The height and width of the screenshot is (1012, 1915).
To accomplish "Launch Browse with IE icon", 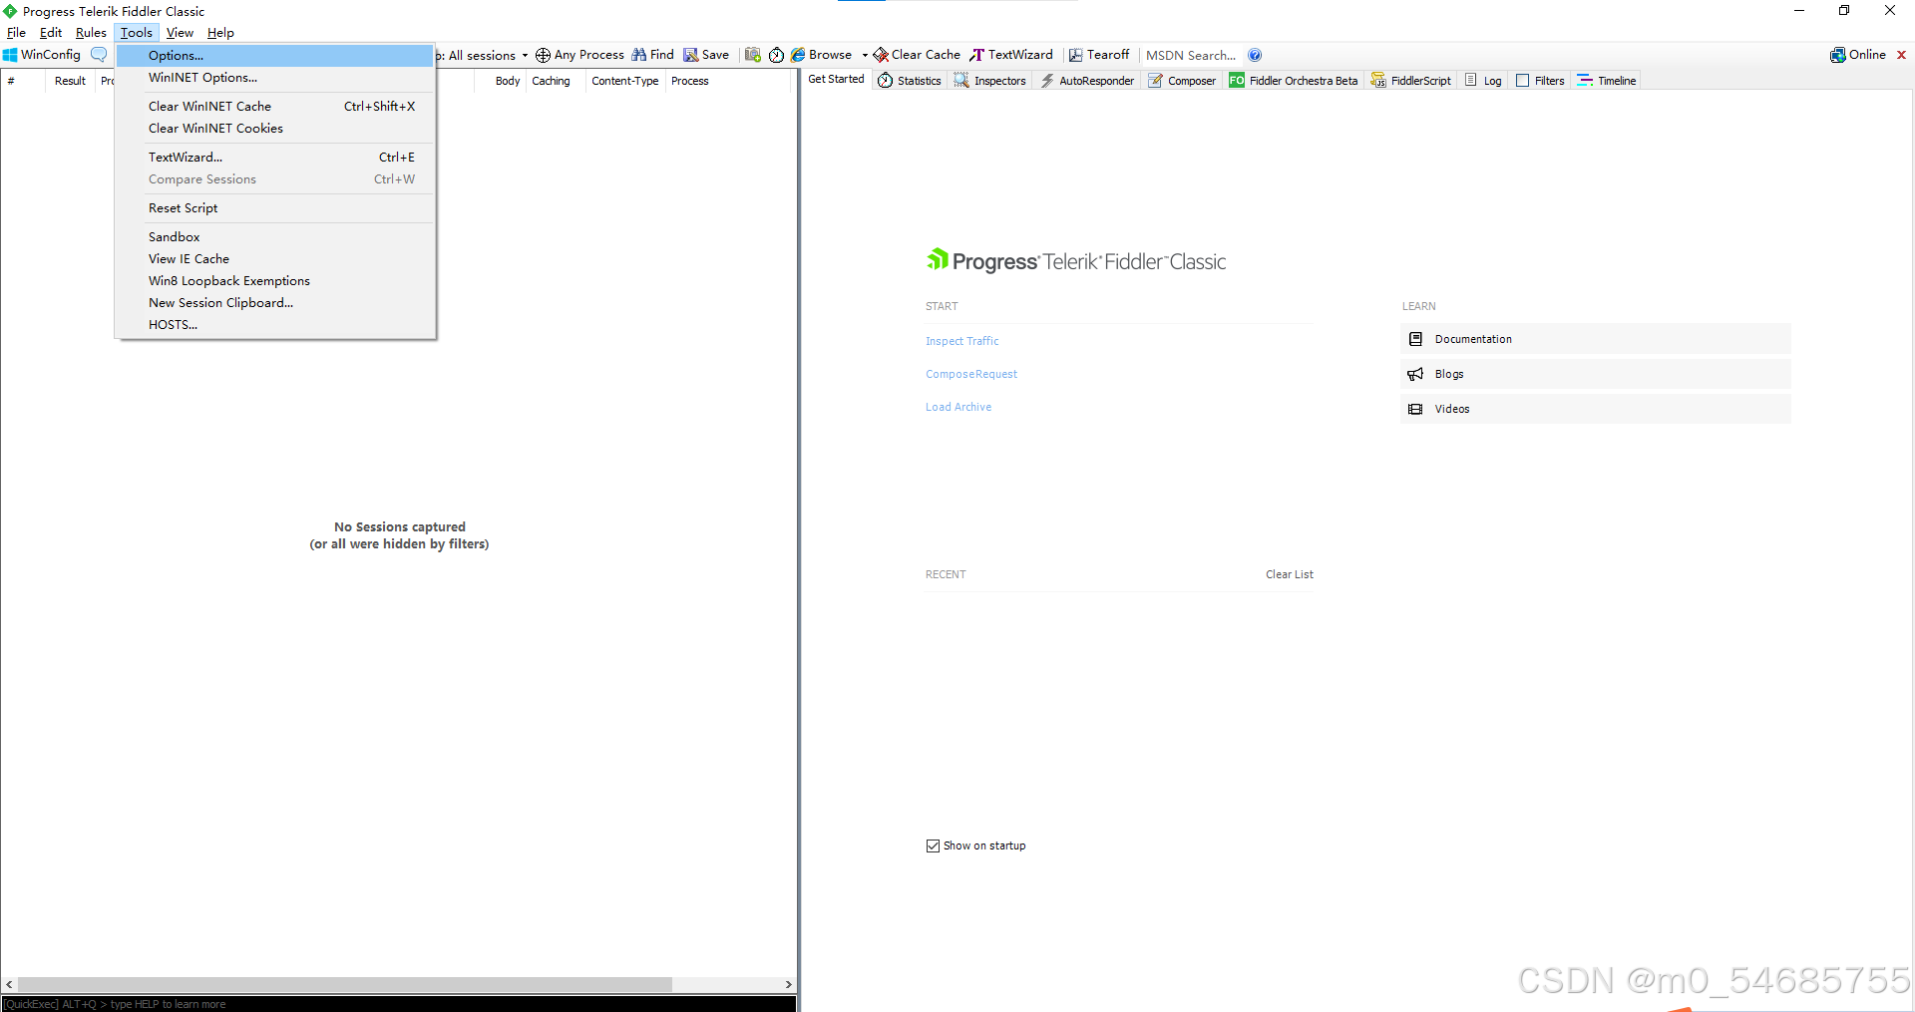I will click(x=822, y=55).
